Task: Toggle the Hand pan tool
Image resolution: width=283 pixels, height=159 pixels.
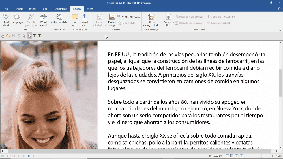Action: pyautogui.click(x=29, y=36)
